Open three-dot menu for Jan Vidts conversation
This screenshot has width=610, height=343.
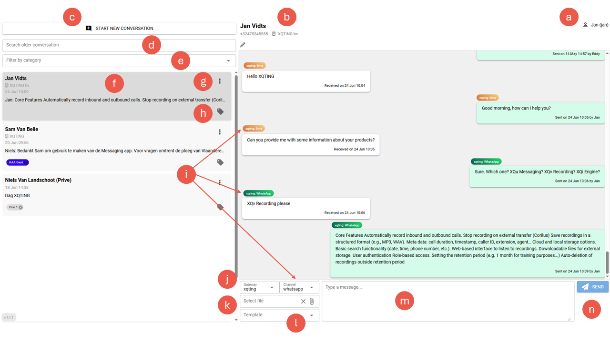pyautogui.click(x=220, y=81)
